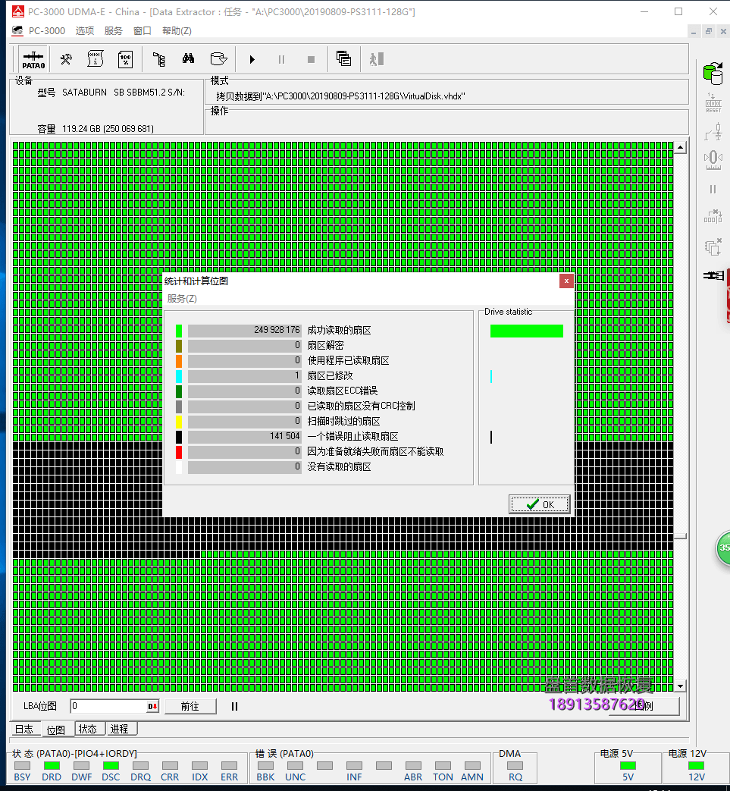Click the green database icon in sidebar
The width and height of the screenshot is (730, 791).
click(x=713, y=73)
